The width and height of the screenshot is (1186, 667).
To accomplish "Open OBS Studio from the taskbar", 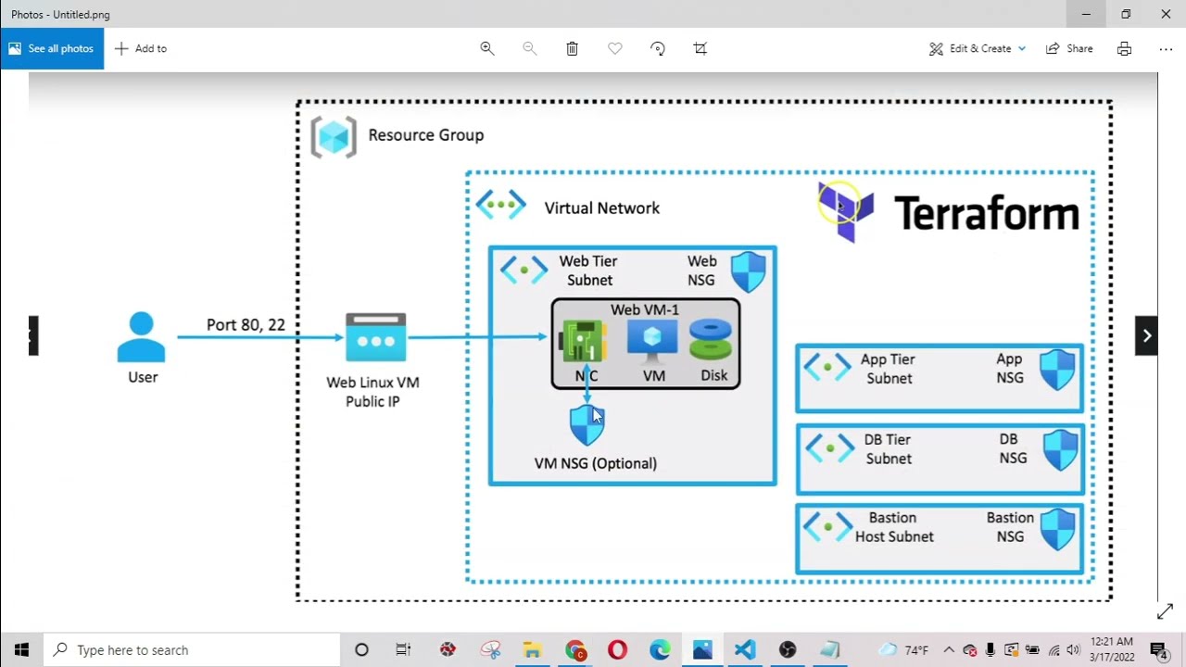I will point(788,649).
